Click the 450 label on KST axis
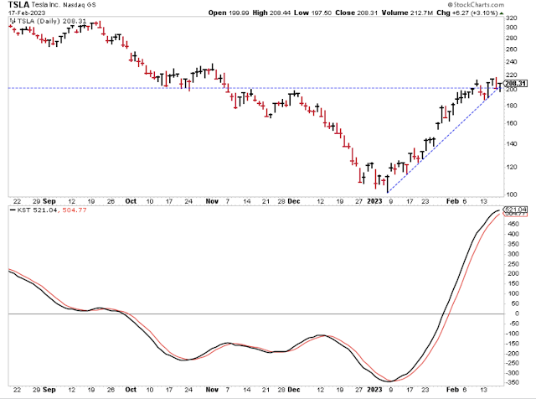 point(513,224)
